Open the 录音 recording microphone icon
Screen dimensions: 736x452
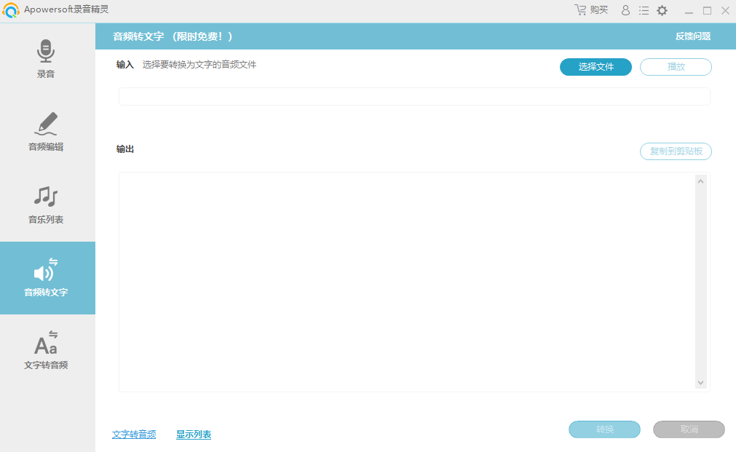pos(46,52)
